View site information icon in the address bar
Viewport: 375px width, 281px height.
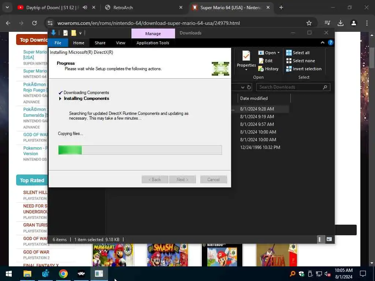coord(50,23)
